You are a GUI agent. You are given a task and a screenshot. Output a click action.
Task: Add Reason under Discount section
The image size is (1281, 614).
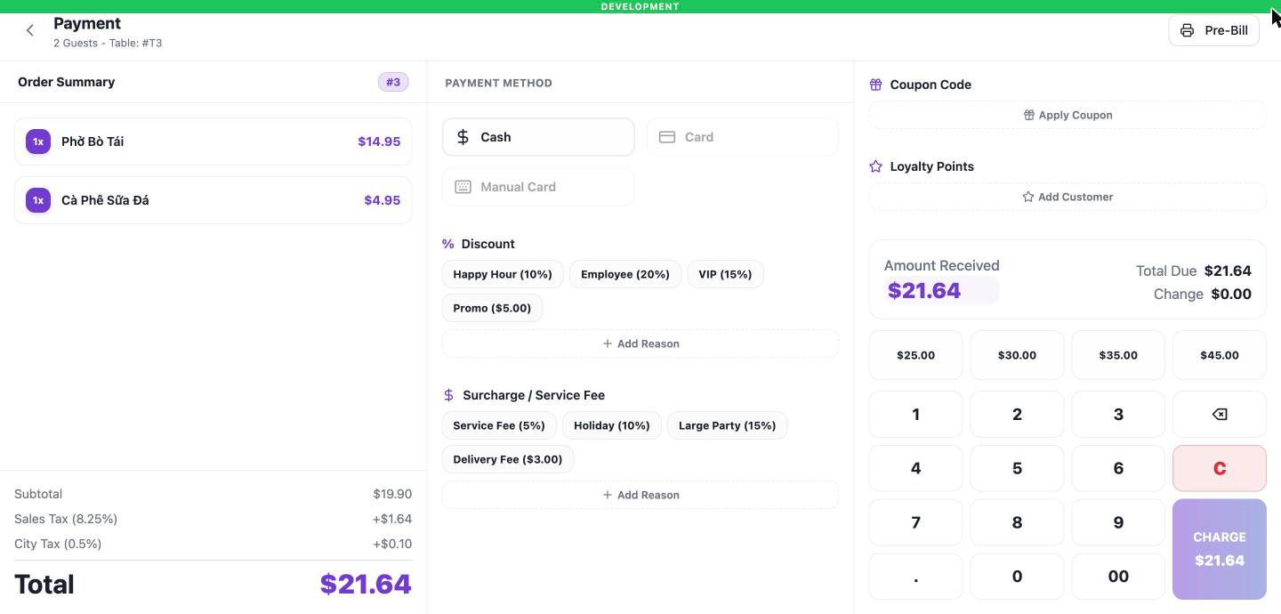click(640, 343)
